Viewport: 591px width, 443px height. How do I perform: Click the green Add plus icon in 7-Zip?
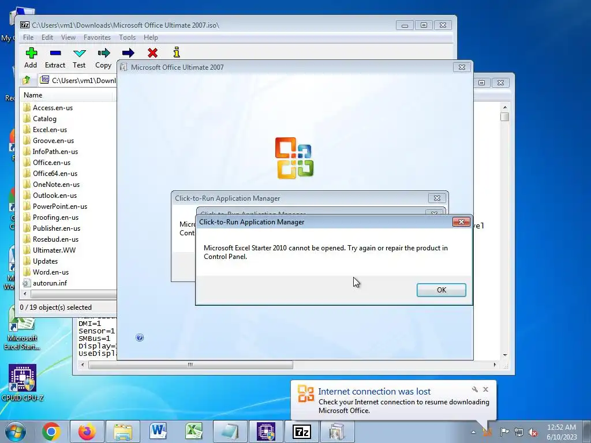point(31,52)
